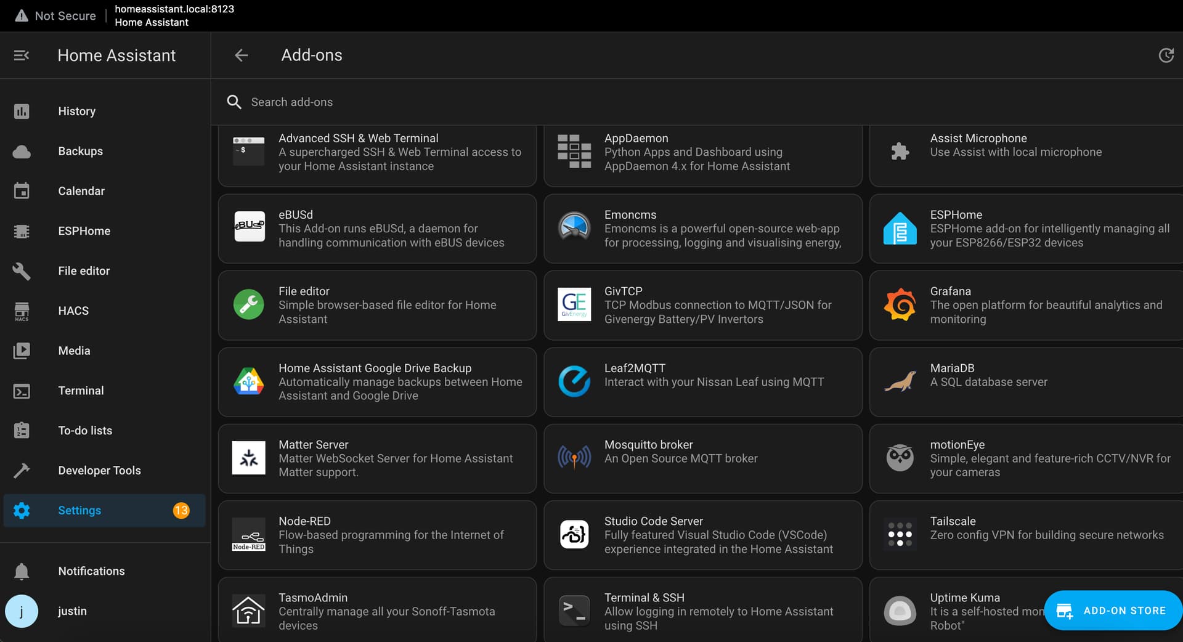Click the Home Assistant sidebar title
The image size is (1183, 642).
coord(116,55)
